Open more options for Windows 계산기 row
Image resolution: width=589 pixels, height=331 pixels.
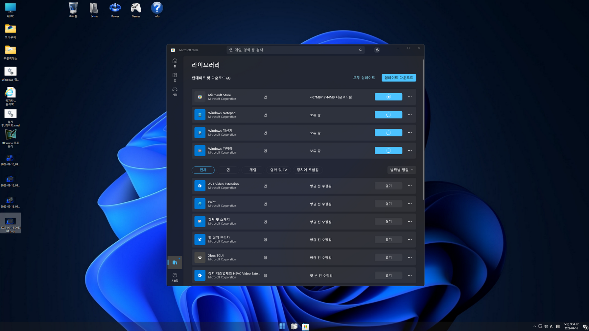point(410,133)
